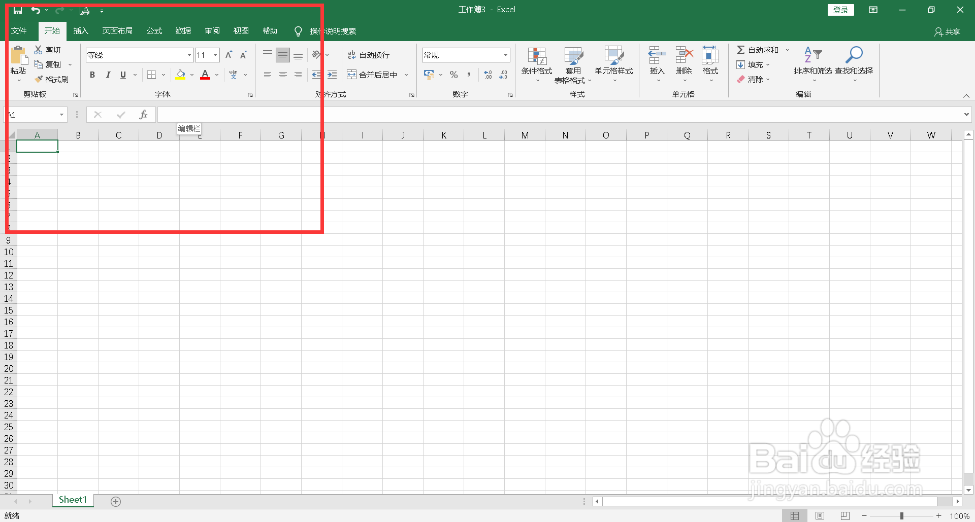The image size is (975, 522).
Task: Toggle Wrap Text (自动换行)
Action: pos(369,55)
